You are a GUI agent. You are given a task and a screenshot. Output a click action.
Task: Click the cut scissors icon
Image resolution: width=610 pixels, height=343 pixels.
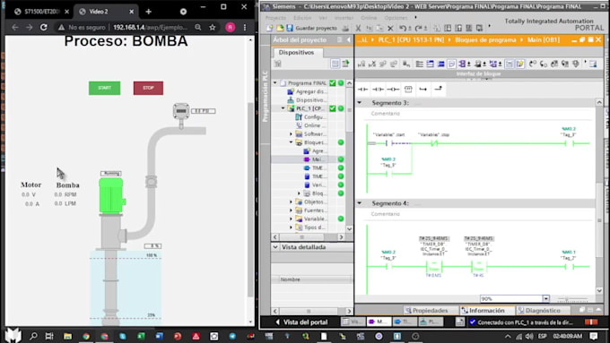358,28
